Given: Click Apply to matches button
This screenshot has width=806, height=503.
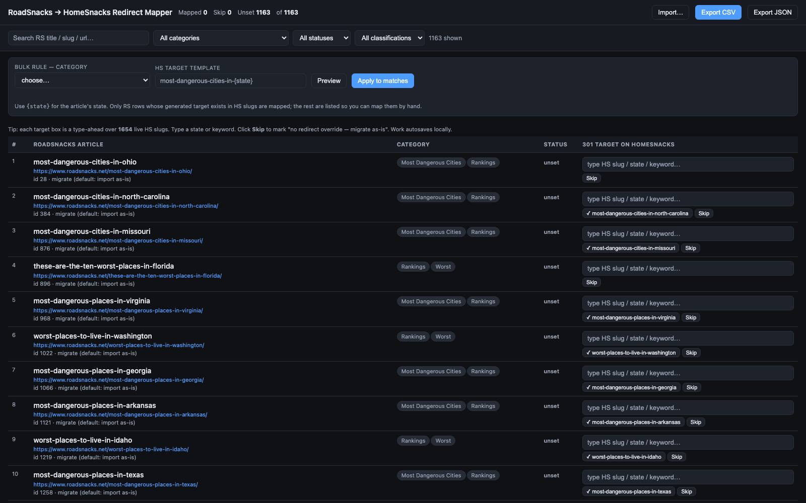Looking at the screenshot, I should (383, 81).
